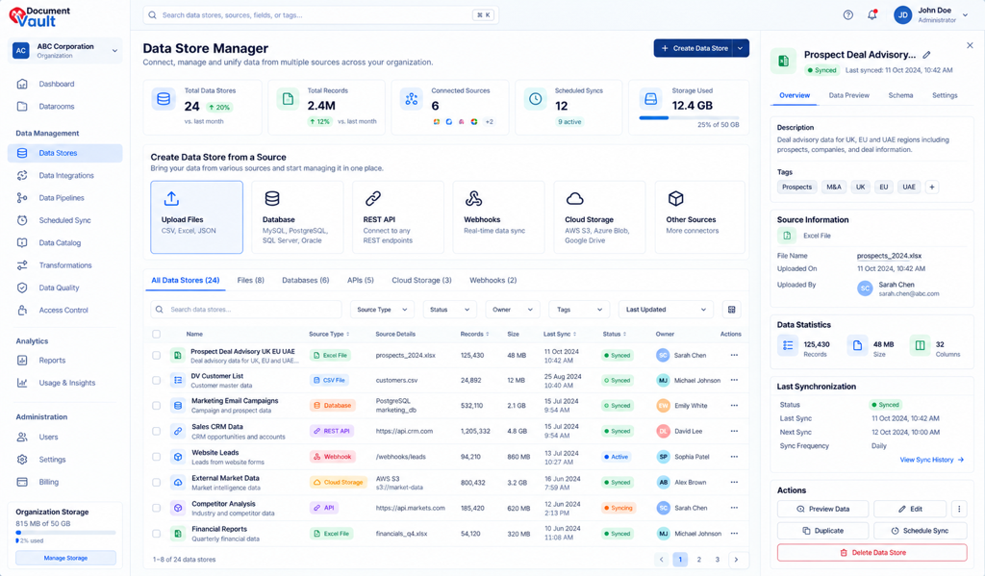The height and width of the screenshot is (576, 985).
Task: Open actions menu for Website Leads row
Action: click(734, 457)
